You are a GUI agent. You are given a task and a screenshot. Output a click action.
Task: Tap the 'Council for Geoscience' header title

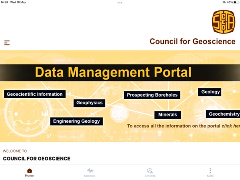pos(193,41)
